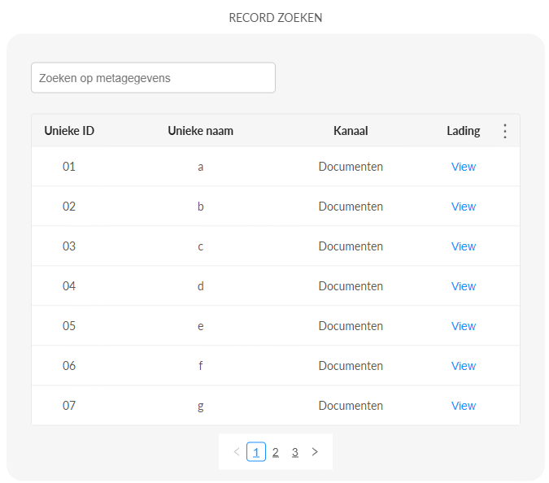This screenshot has height=483, width=549.
Task: Open View link for record 07
Action: click(x=463, y=406)
